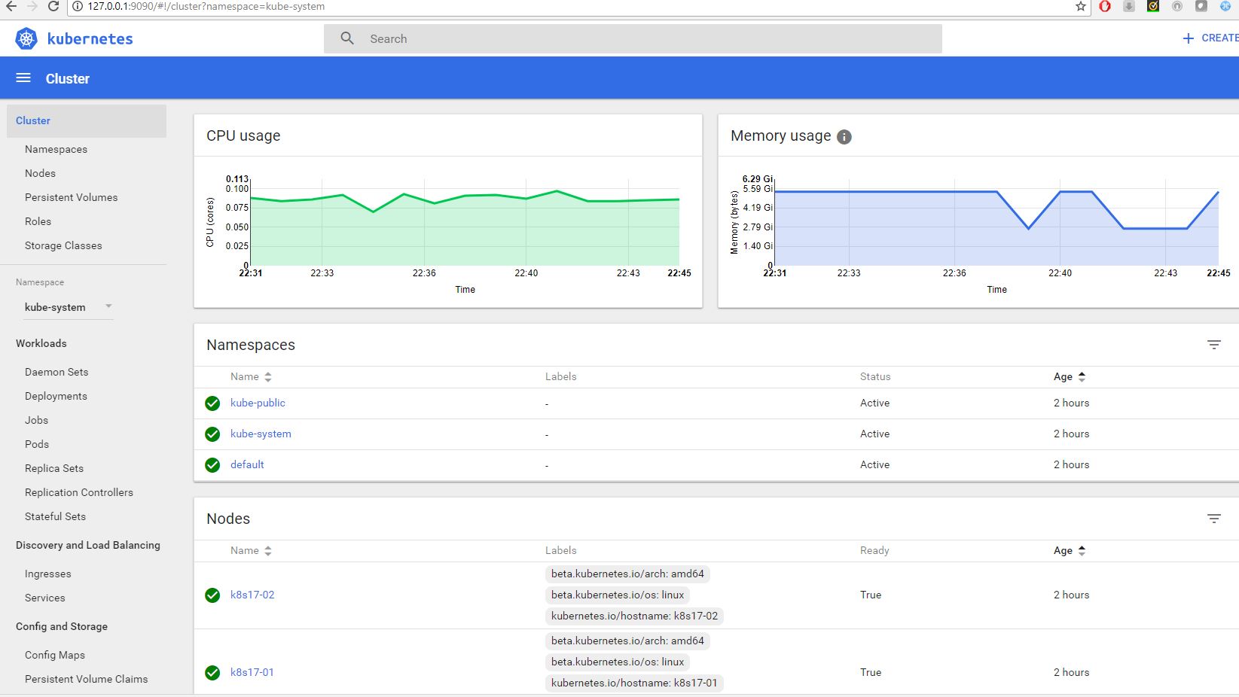Click label chip hostname: k8s17-02
Viewport: 1239px width, 697px height.
point(634,616)
